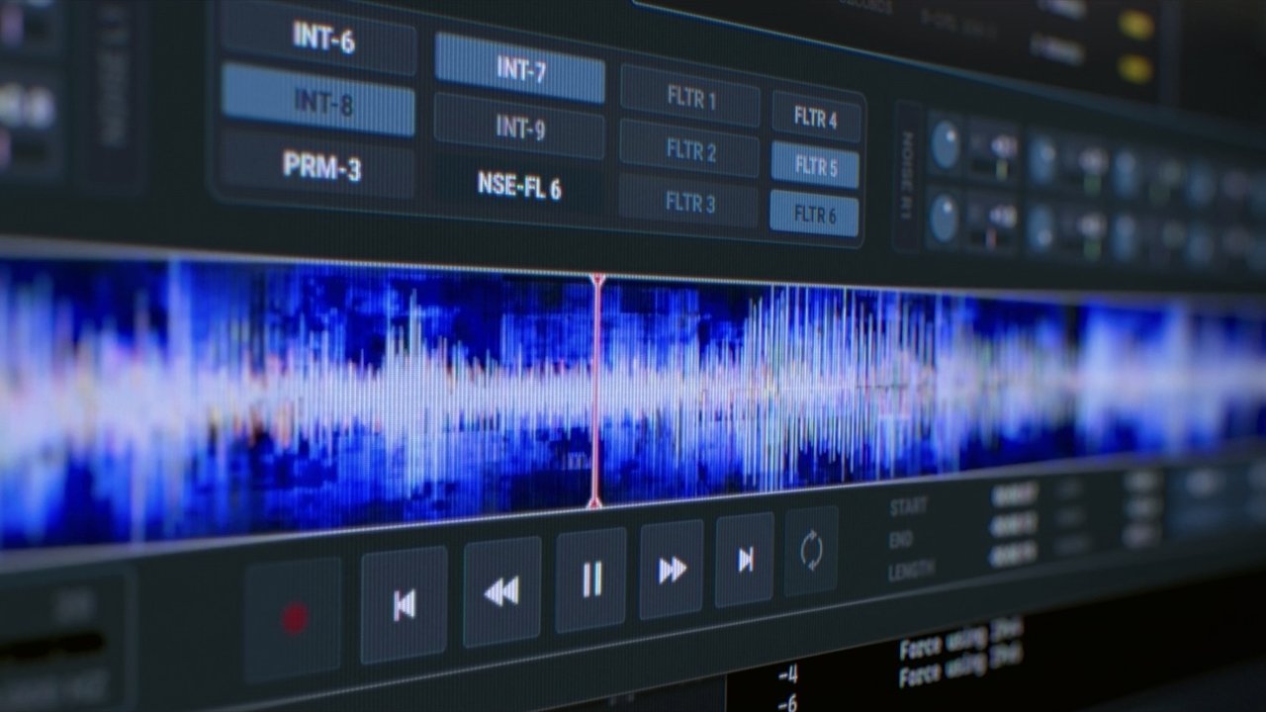1266x712 pixels.
Task: Pause audio playback
Action: (591, 579)
